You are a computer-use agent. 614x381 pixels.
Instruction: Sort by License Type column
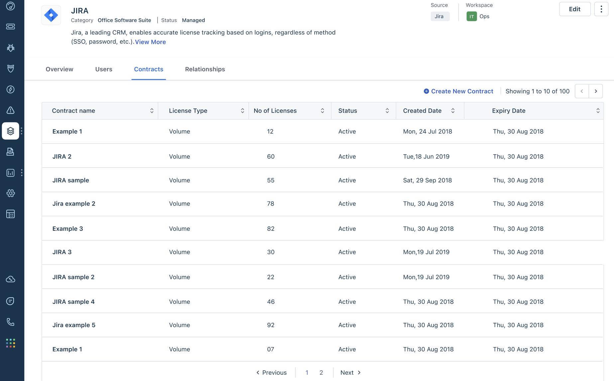click(x=243, y=111)
